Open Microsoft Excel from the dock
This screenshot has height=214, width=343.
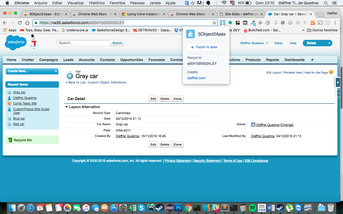click(132, 208)
